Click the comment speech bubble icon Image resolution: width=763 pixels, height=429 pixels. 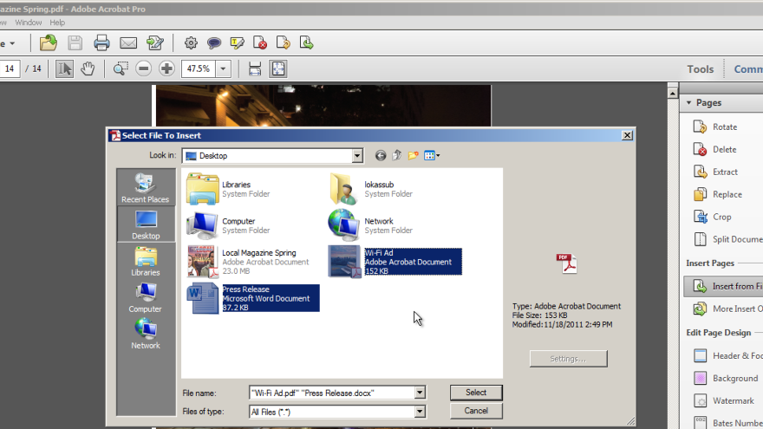(213, 42)
